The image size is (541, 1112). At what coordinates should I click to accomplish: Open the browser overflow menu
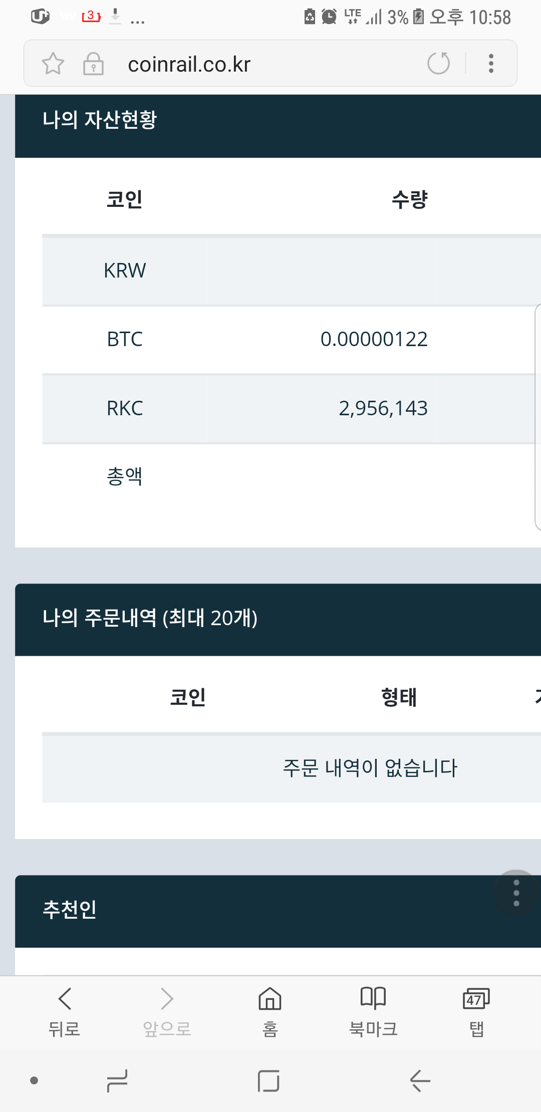(490, 63)
